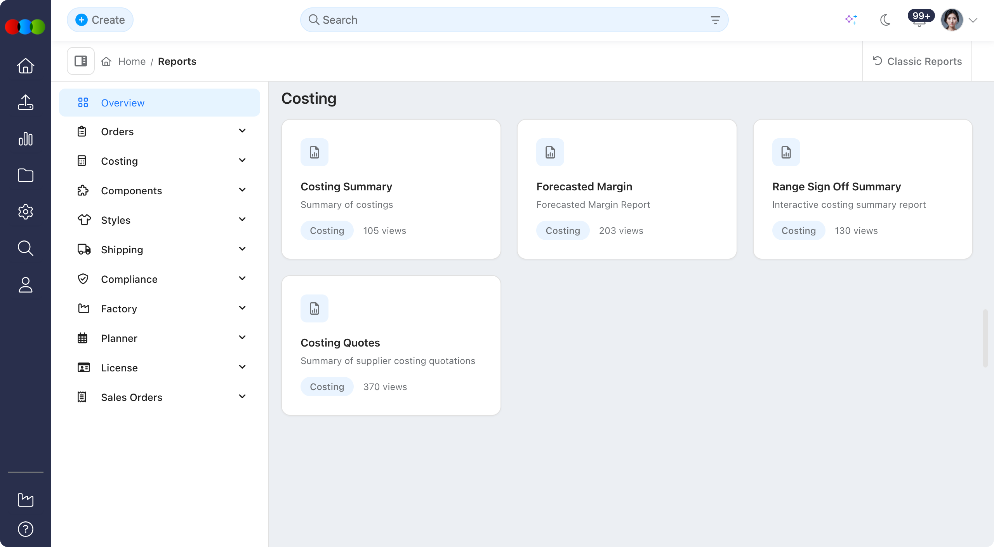Open the upload icon in the left rail

tap(26, 102)
